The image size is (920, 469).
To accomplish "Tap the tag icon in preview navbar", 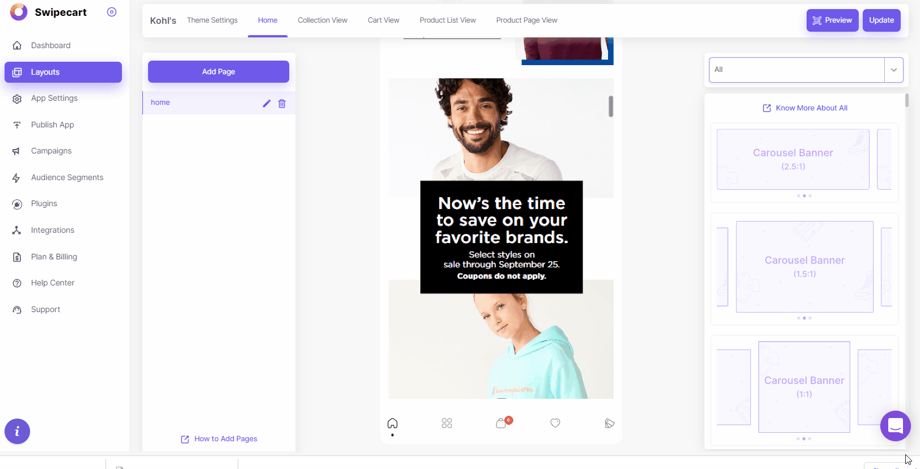I will coord(610,423).
